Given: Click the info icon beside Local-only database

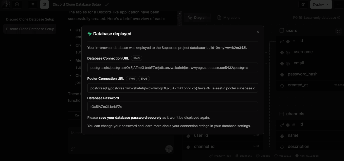Looking at the screenshot, I should click(x=338, y=17).
